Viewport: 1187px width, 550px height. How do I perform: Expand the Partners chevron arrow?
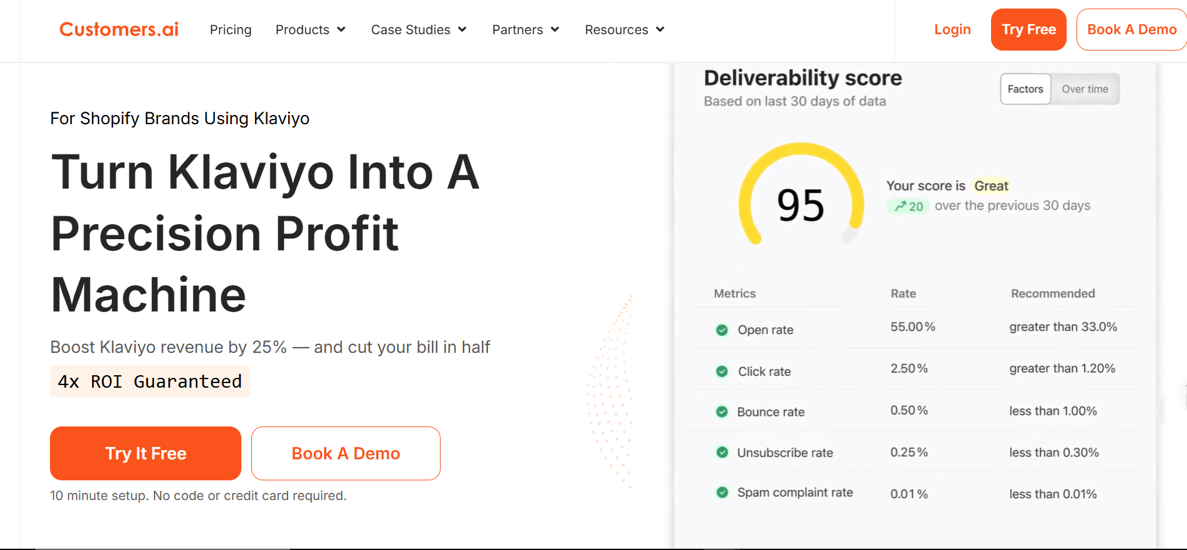pos(555,30)
